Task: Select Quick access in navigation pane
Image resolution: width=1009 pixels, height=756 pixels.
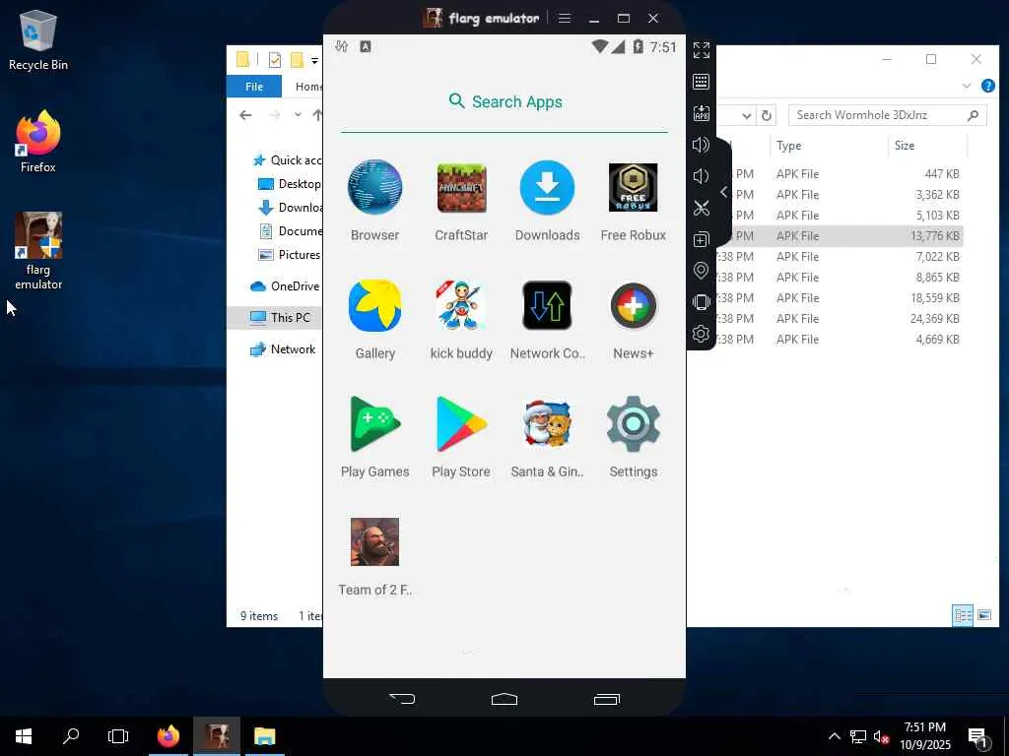Action: 287,160
